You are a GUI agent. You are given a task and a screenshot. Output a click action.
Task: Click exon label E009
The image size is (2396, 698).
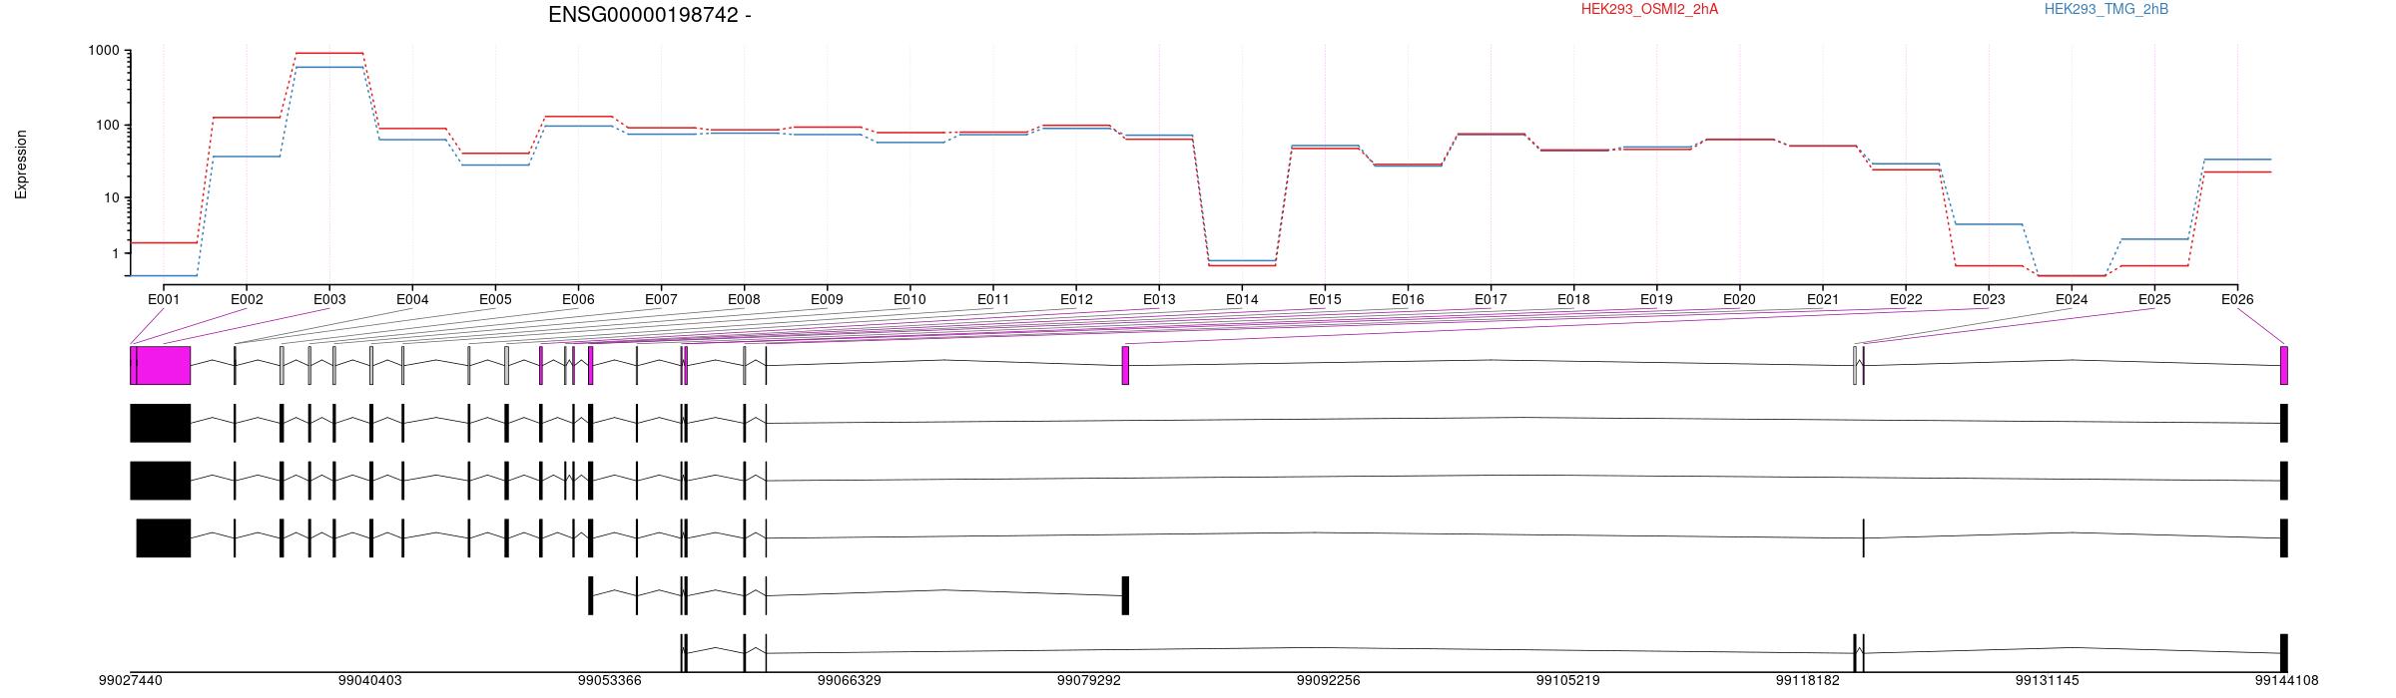[827, 299]
